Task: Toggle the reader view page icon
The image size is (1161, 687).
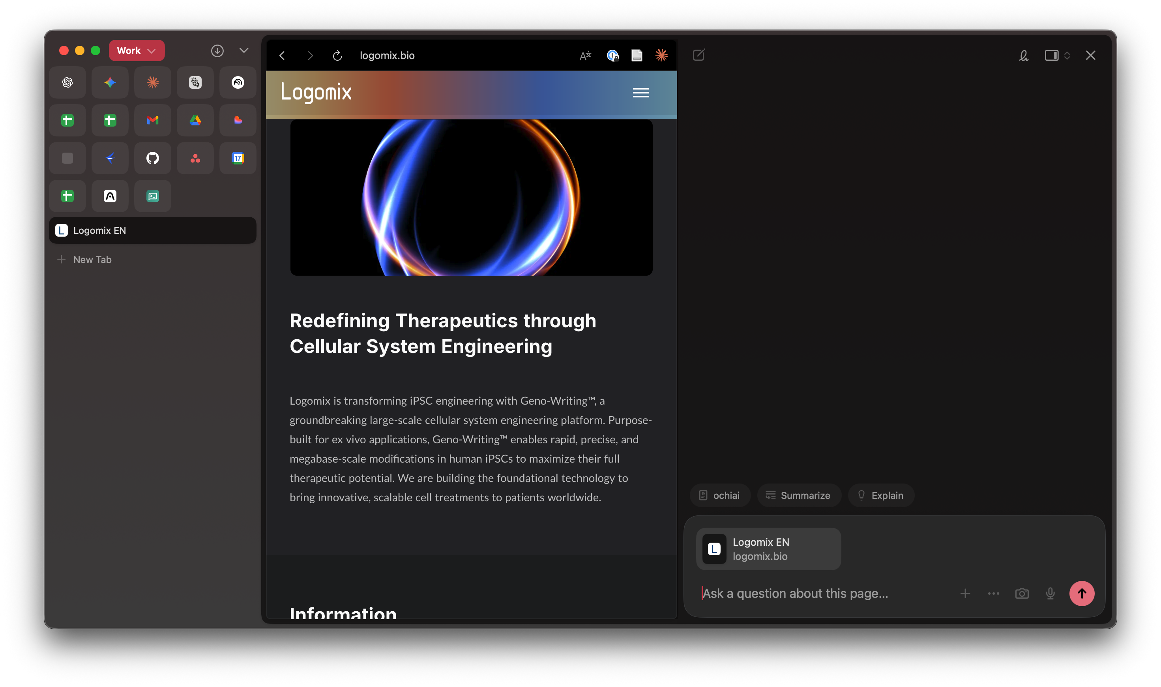Action: [x=637, y=56]
